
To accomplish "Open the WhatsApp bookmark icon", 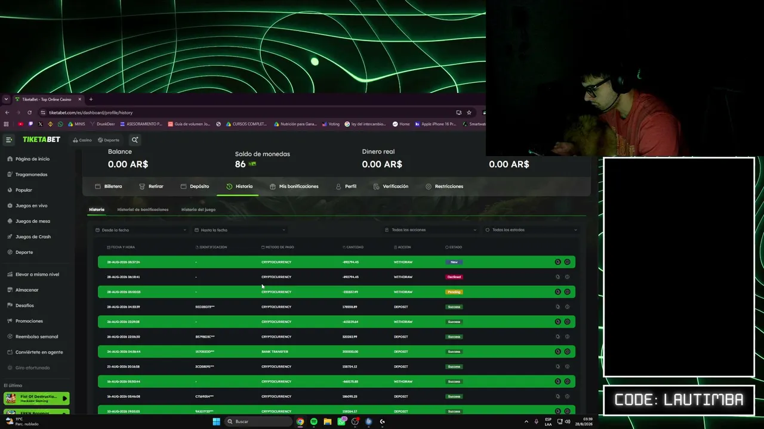I will [x=60, y=124].
